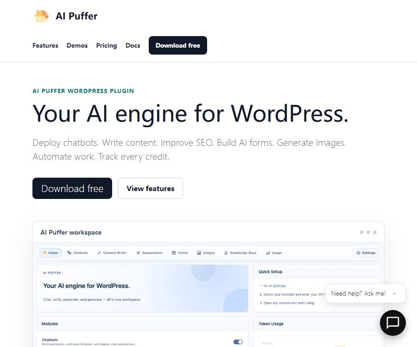Screen dimensions: 417x347
Task: Switch to Knowledge Base tab
Action: (240, 253)
